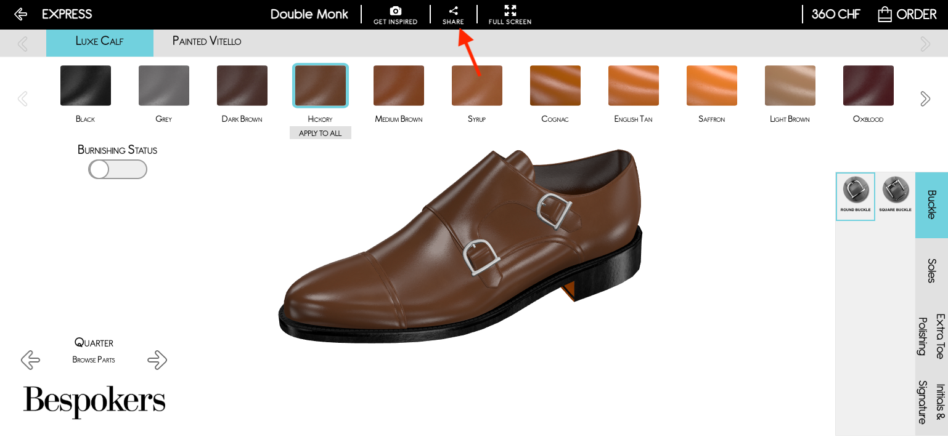The height and width of the screenshot is (445, 948).
Task: Open Extra Toe Polishing side tab
Action: tap(931, 336)
